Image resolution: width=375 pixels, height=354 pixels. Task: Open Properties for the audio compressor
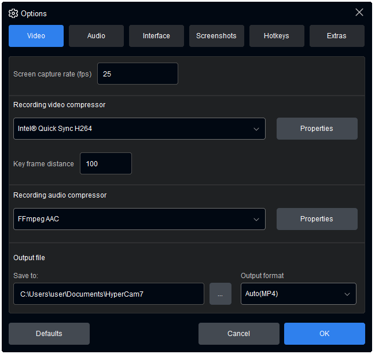[317, 219]
